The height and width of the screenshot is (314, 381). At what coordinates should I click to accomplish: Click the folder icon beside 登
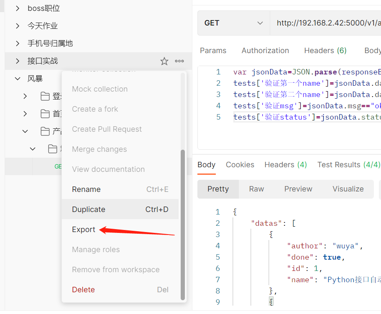(45, 97)
